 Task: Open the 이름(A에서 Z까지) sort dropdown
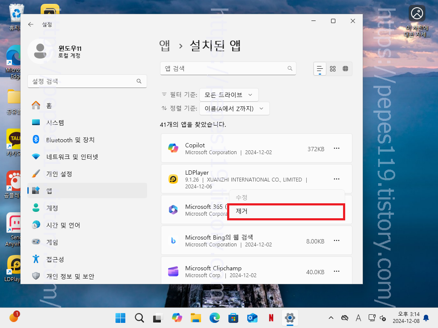point(234,108)
